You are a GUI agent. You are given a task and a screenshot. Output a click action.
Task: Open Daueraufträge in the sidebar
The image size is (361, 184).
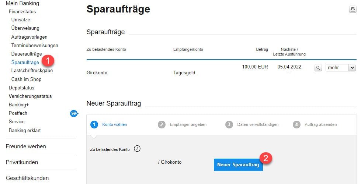[27, 54]
